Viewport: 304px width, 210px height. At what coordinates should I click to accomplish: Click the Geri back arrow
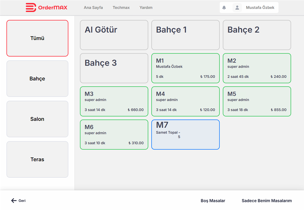pos(14,201)
